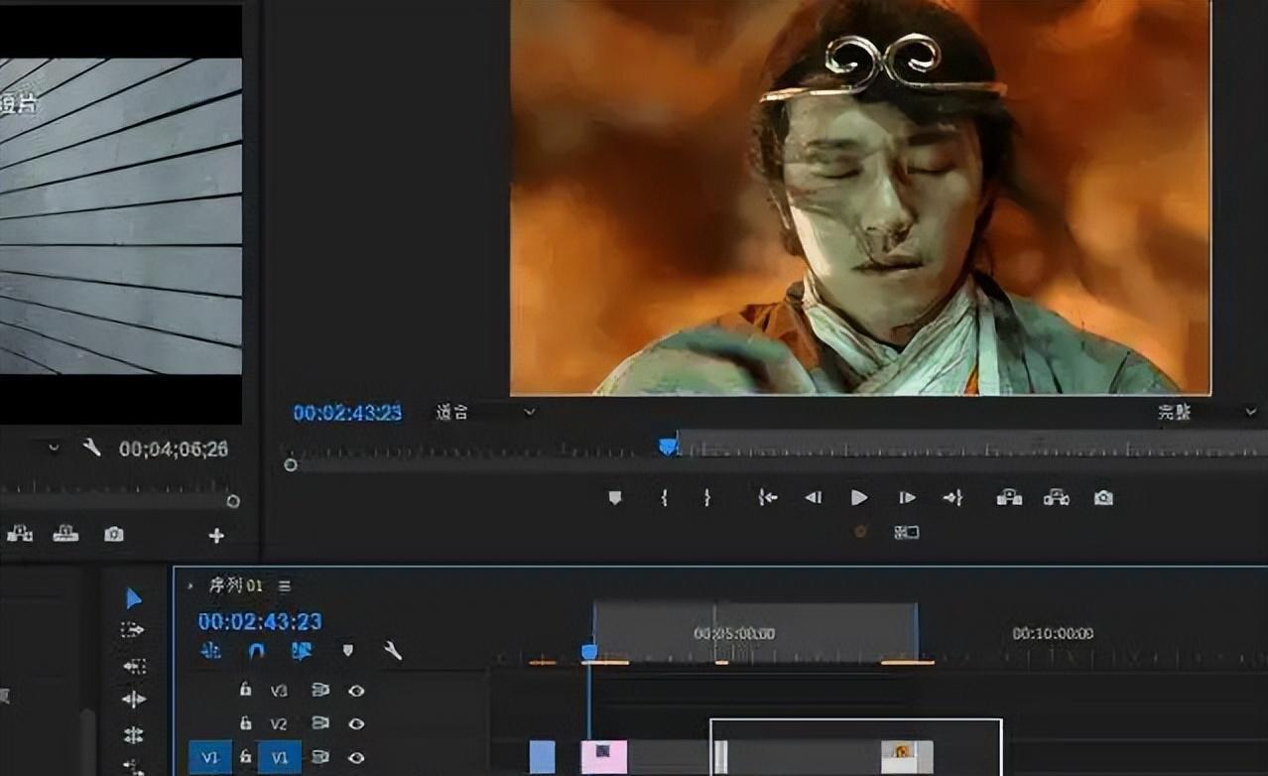Step forward one frame
This screenshot has width=1268, height=776.
[x=906, y=498]
